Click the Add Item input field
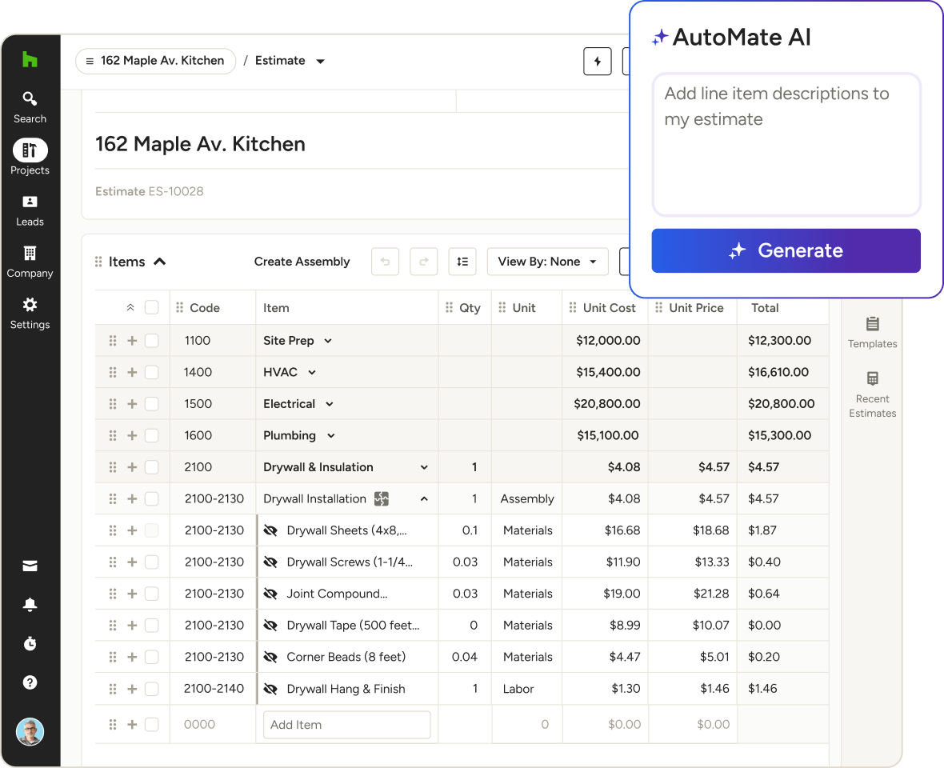The width and height of the screenshot is (944, 768). click(346, 725)
